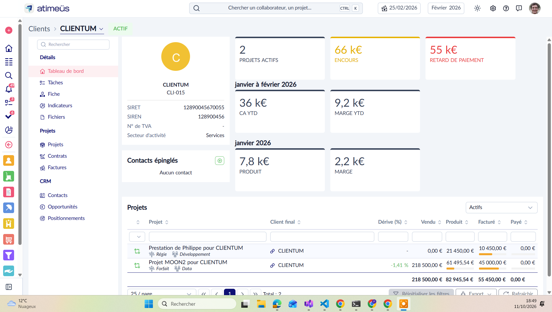This screenshot has width=552, height=312.
Task: Open the project type filter dropdown in table
Action: tap(137, 237)
